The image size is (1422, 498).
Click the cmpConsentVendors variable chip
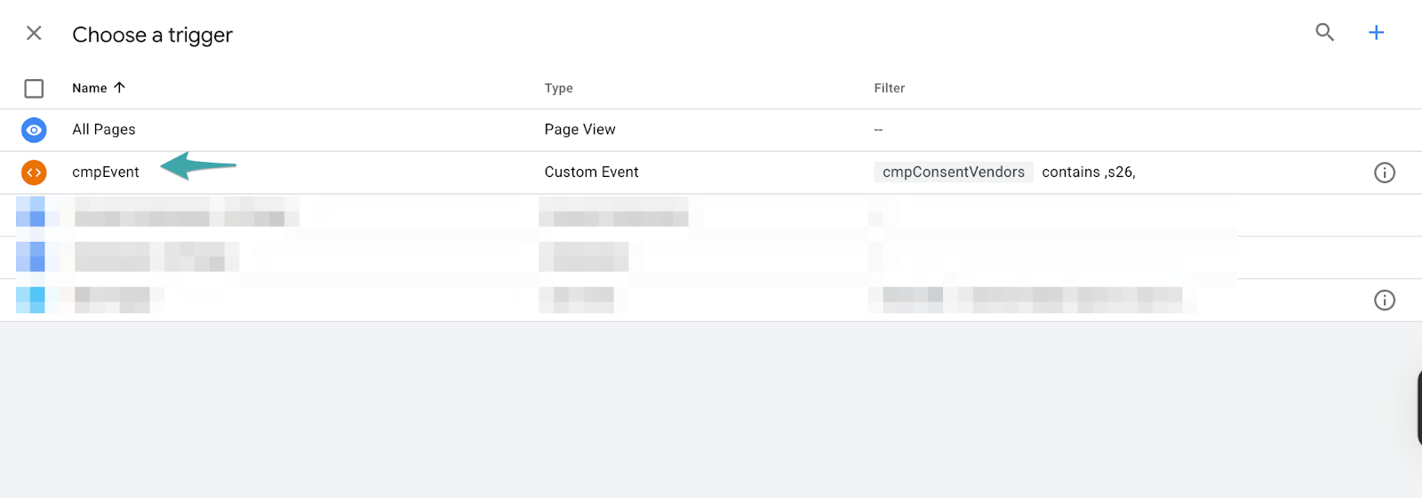click(x=953, y=173)
